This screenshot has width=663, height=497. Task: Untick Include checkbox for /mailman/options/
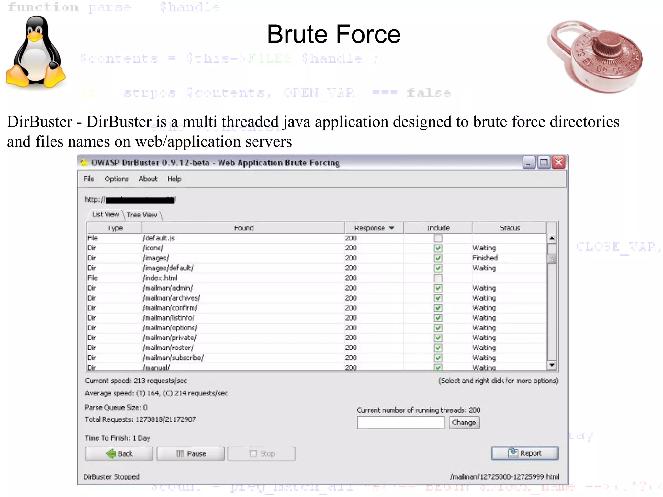point(438,328)
